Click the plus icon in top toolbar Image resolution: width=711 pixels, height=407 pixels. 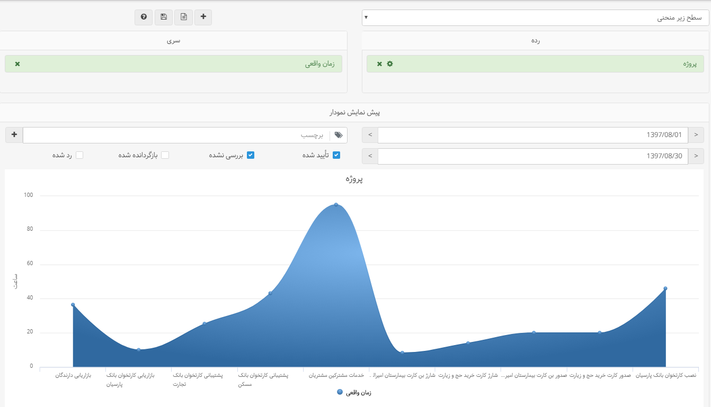tap(203, 17)
